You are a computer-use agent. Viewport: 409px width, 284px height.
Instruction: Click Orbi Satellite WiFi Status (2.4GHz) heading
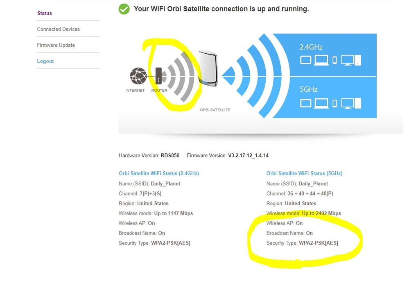click(158, 173)
